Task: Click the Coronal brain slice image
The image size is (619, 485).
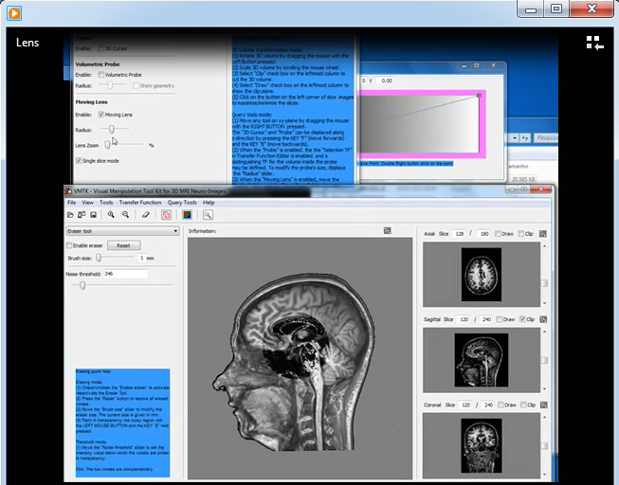Action: (482, 445)
